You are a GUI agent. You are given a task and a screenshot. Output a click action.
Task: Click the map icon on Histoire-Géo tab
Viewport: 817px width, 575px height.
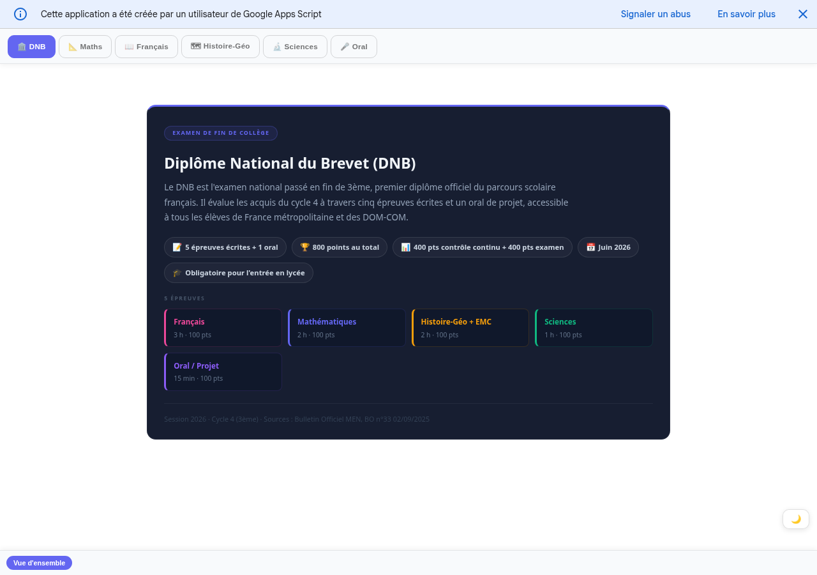point(196,46)
